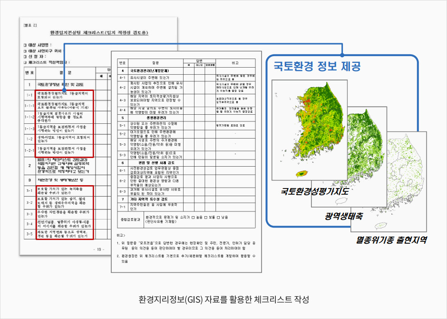Open the 국토환경성평가지도 map thumbnail
The width and height of the screenshot is (447, 319).
coord(310,130)
